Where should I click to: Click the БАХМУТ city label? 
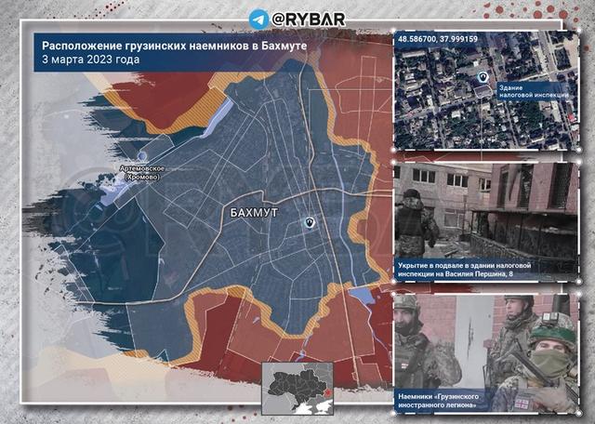[254, 213]
